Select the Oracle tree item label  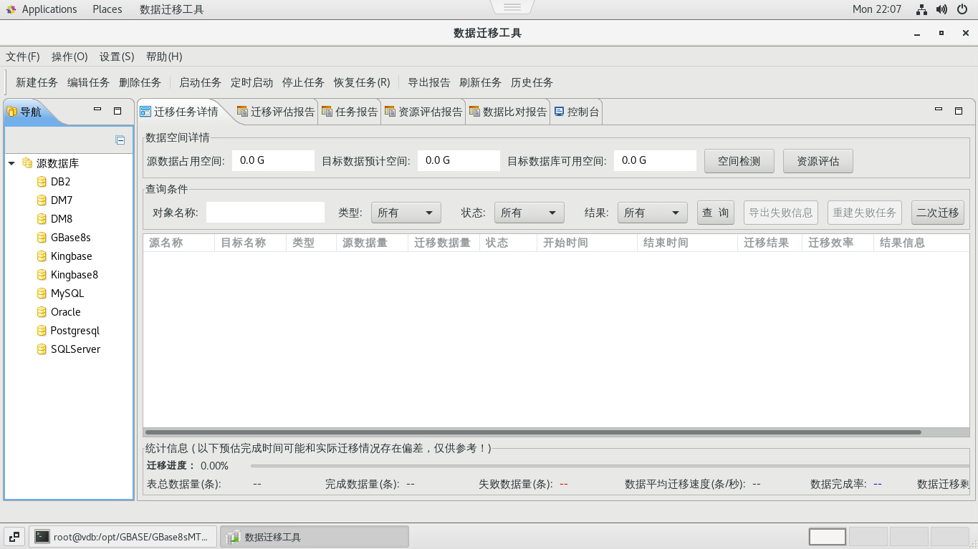[66, 312]
